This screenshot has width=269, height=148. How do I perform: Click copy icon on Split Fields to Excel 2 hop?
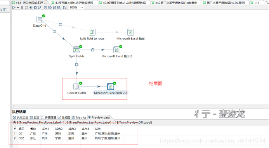(x=93, y=50)
